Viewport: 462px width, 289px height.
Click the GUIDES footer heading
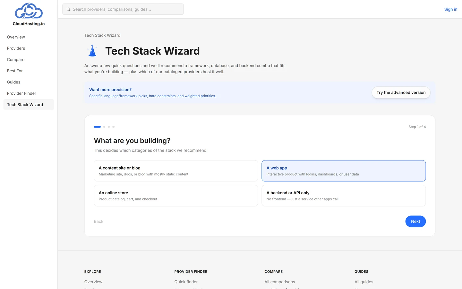(362, 272)
